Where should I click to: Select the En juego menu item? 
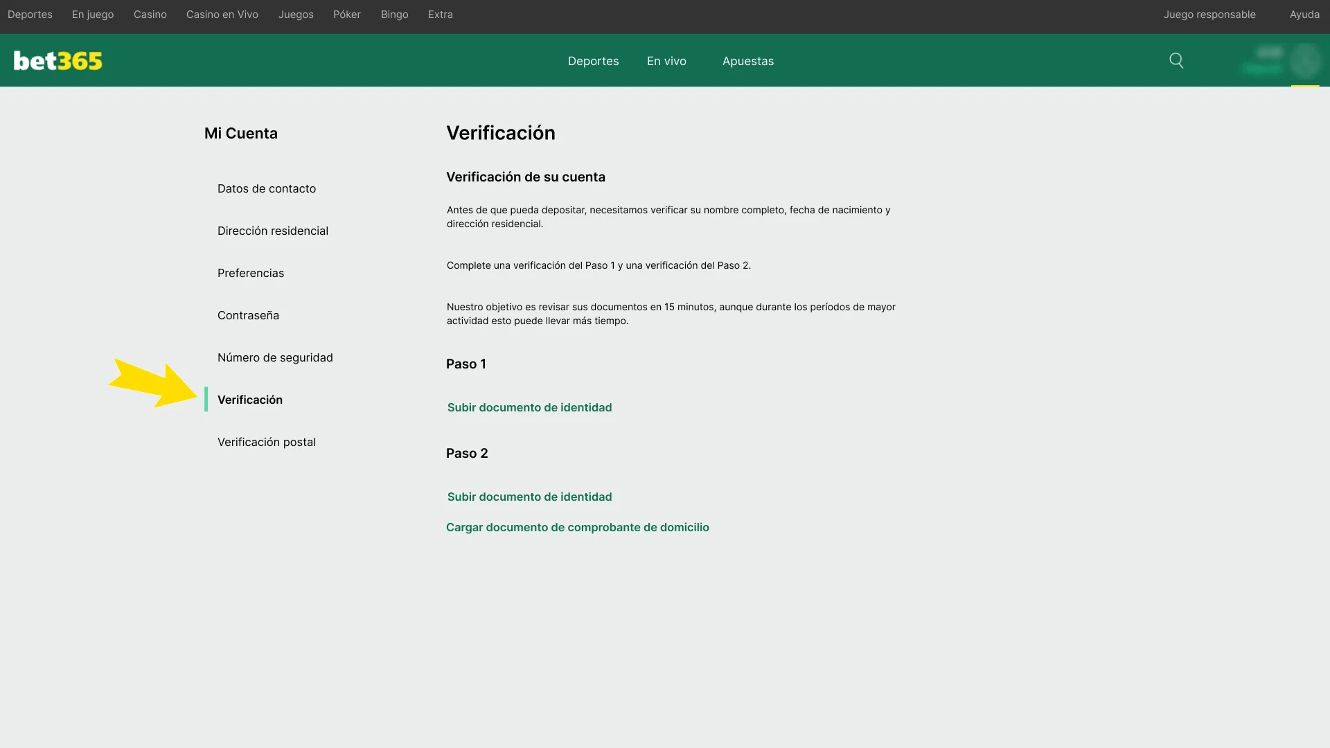coord(92,14)
